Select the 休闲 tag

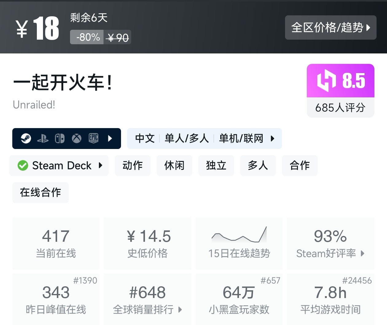click(x=174, y=166)
